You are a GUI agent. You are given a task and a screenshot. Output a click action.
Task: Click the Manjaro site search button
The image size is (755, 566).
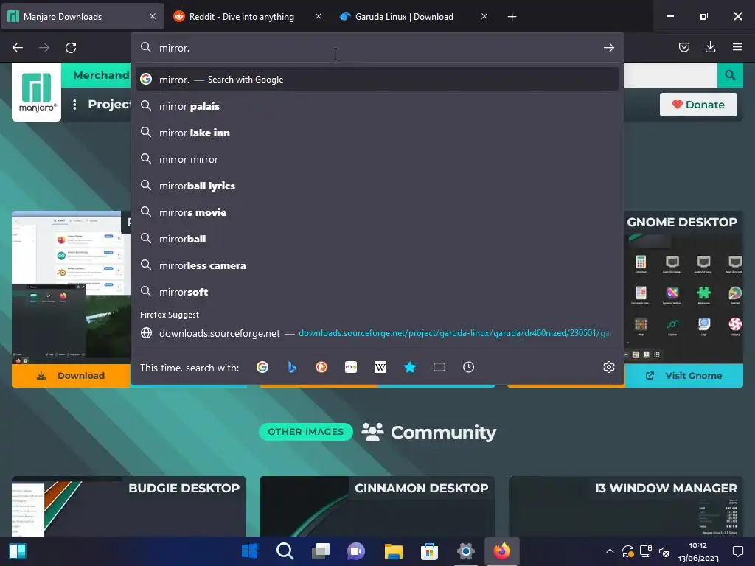pyautogui.click(x=730, y=75)
